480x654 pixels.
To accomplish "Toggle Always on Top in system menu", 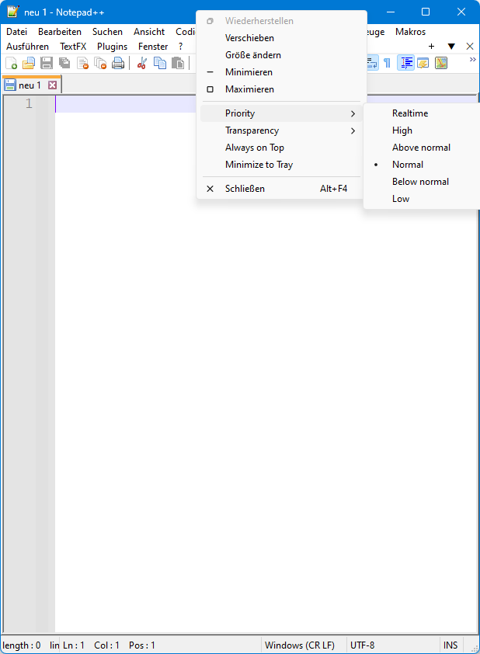I will pyautogui.click(x=281, y=148).
